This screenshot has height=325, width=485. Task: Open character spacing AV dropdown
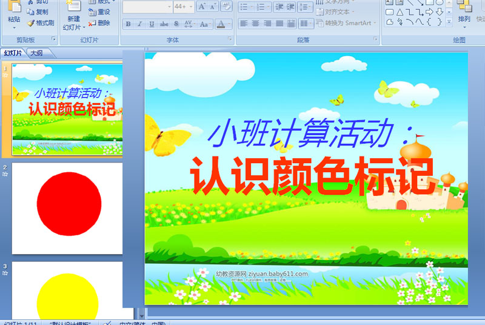(189, 24)
